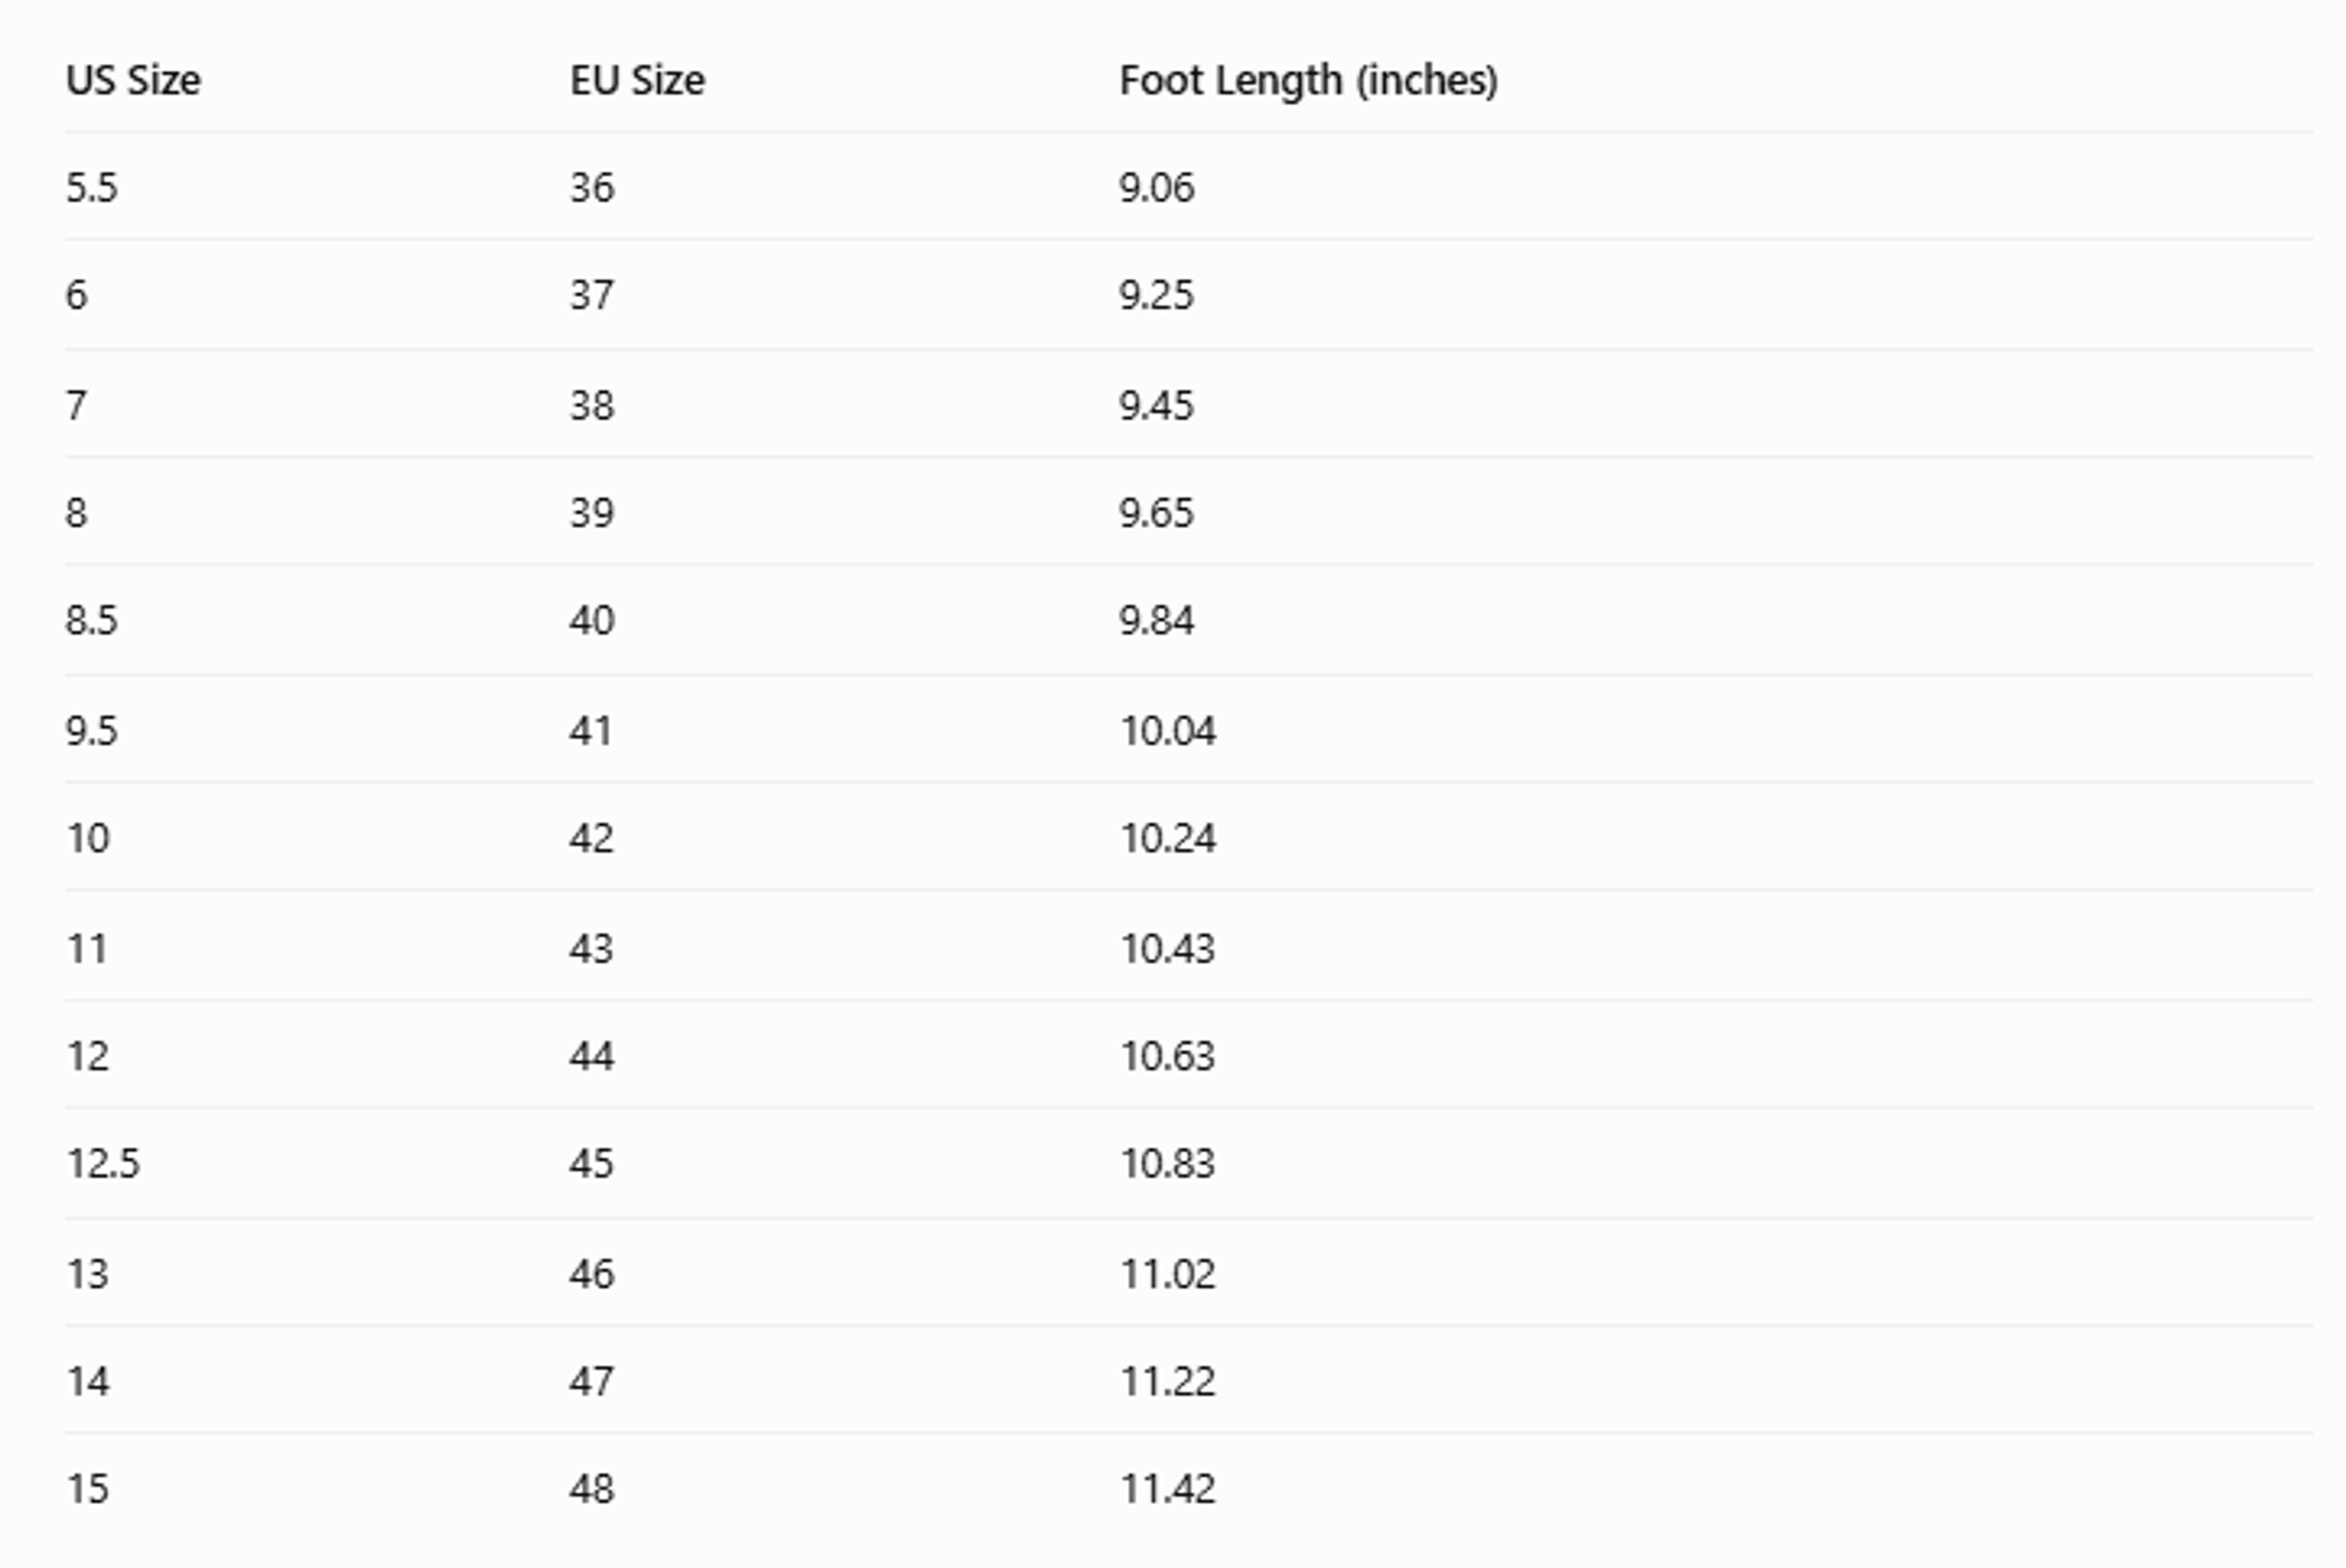Click foot length 9.06 value
The height and width of the screenshot is (1568, 2346).
coord(1157,188)
